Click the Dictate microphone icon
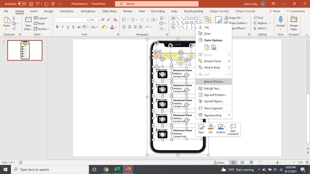The height and width of the screenshot is (174, 310). tap(281, 20)
